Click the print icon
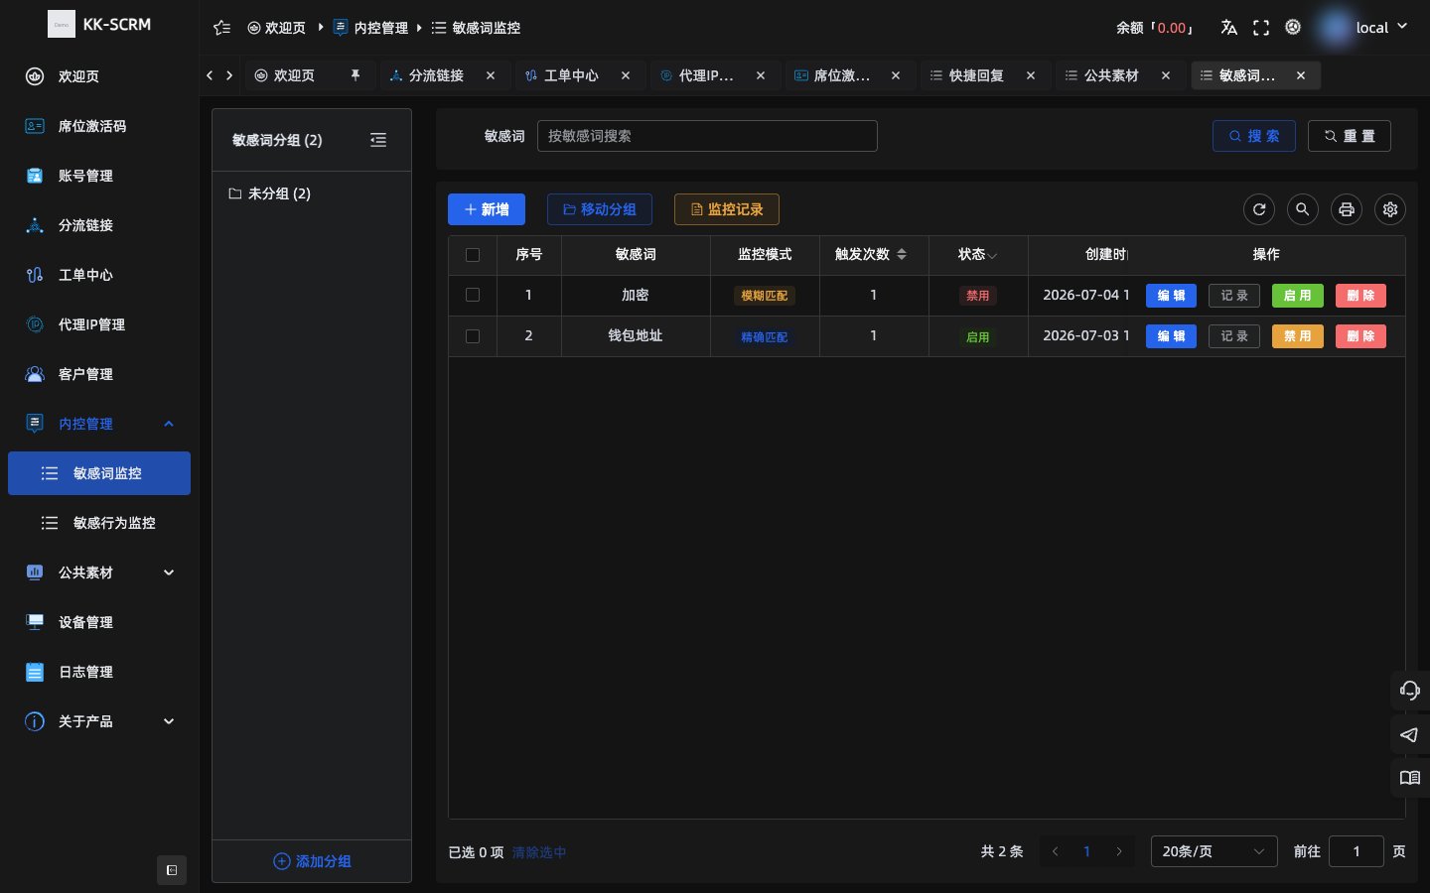Viewport: 1430px width, 893px height. click(x=1347, y=209)
